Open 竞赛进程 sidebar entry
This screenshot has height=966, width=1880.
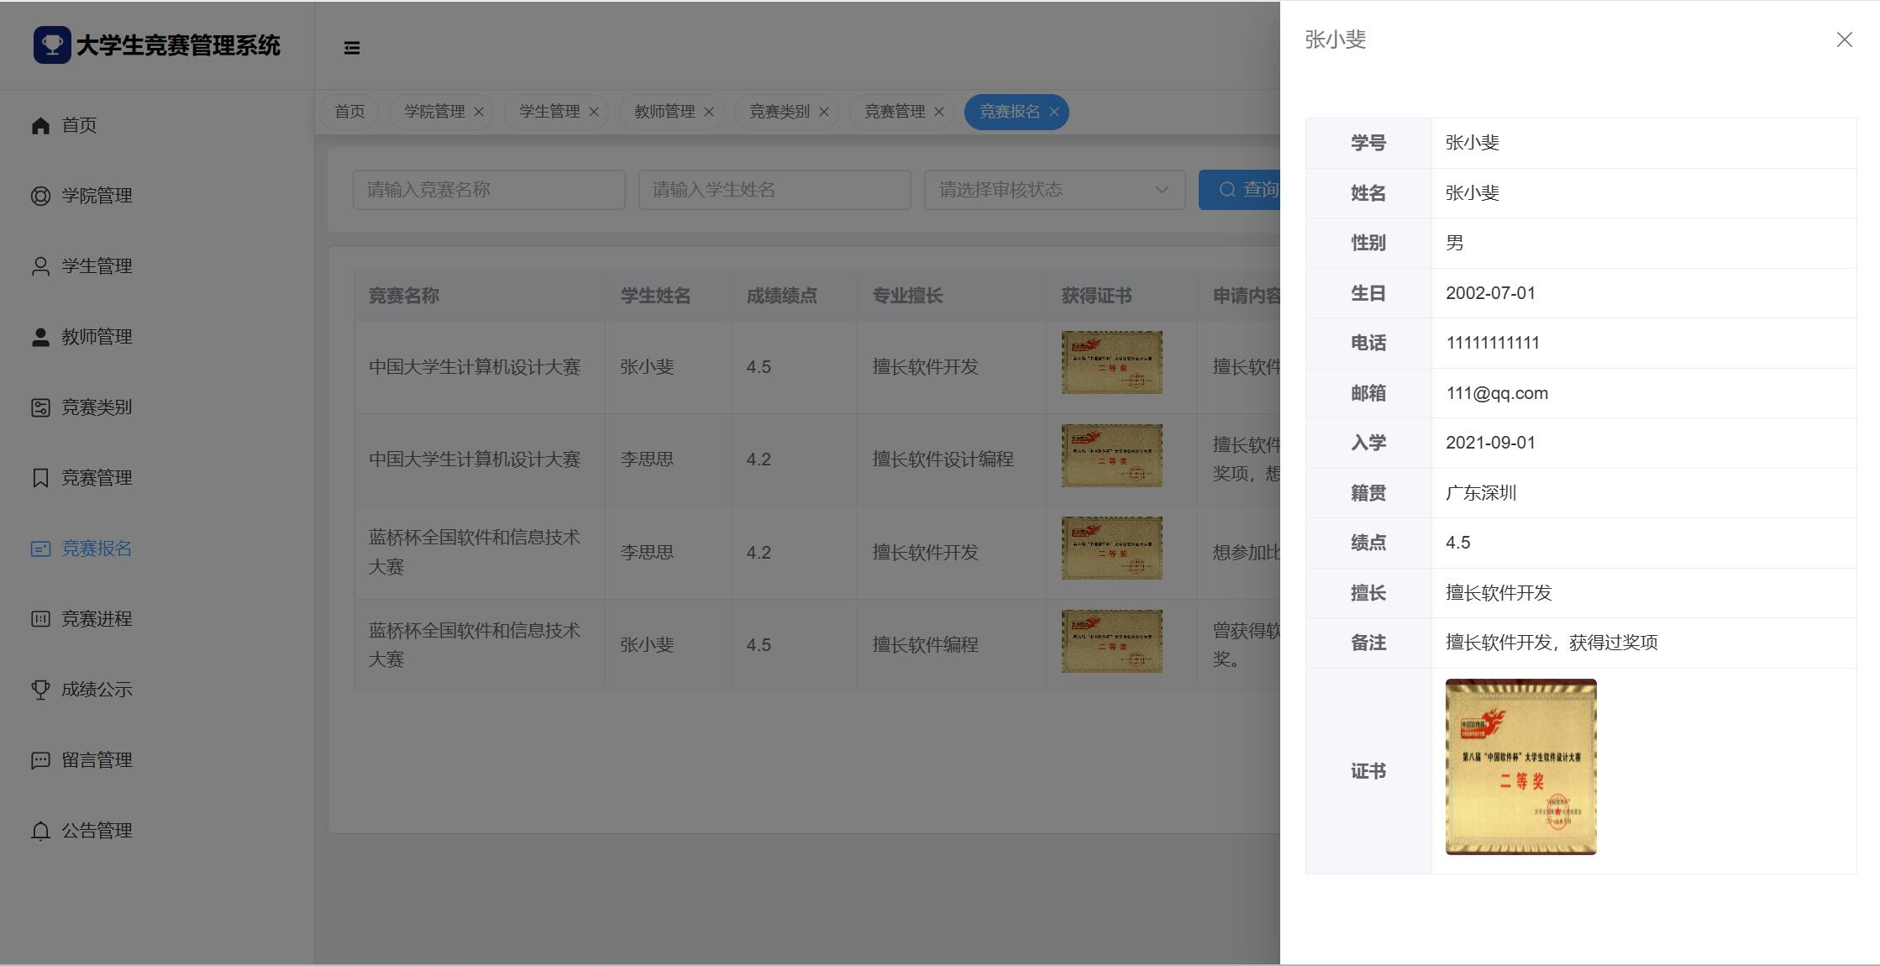(96, 619)
